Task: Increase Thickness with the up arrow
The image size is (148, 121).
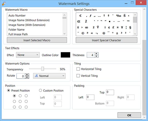Action: coord(96,54)
